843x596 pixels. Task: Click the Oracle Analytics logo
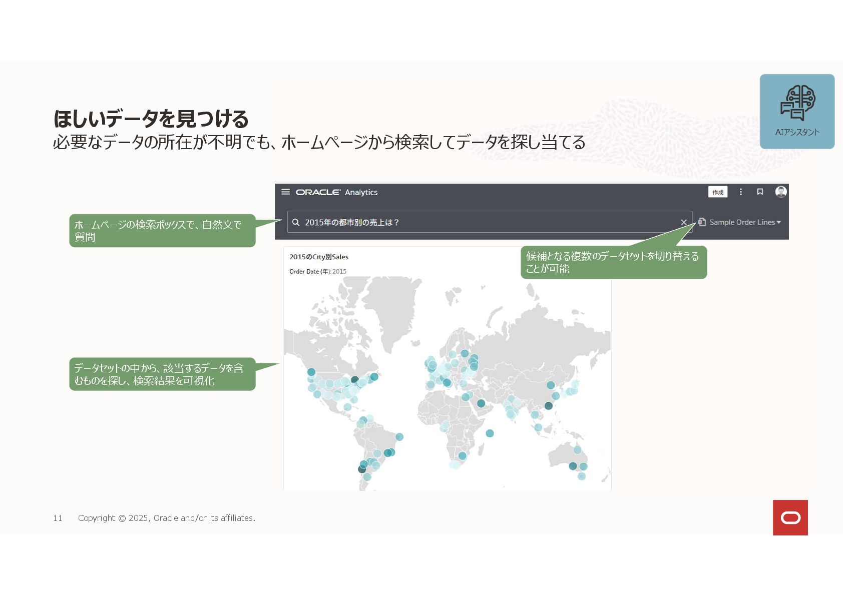coord(336,192)
